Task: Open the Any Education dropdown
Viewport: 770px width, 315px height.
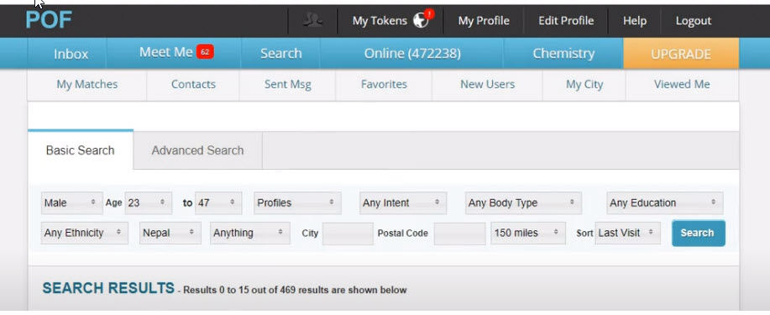Action: (x=664, y=203)
